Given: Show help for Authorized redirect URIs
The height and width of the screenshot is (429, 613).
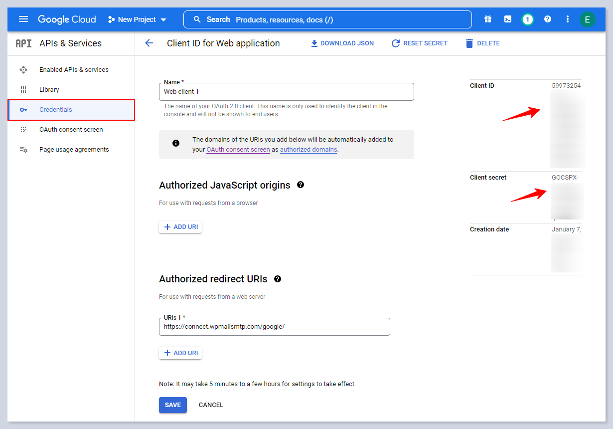Looking at the screenshot, I should click(278, 279).
